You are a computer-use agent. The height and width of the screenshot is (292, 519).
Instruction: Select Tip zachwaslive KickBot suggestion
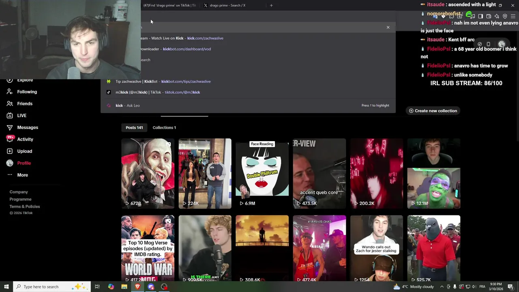(248, 82)
